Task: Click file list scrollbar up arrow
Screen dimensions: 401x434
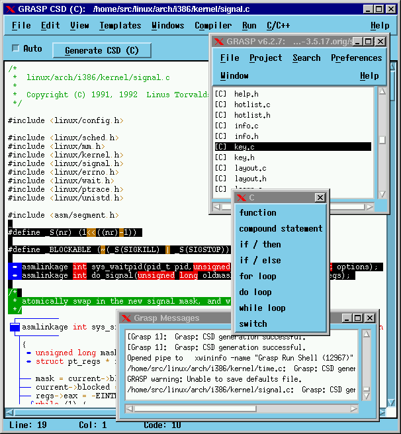Action: pos(382,91)
